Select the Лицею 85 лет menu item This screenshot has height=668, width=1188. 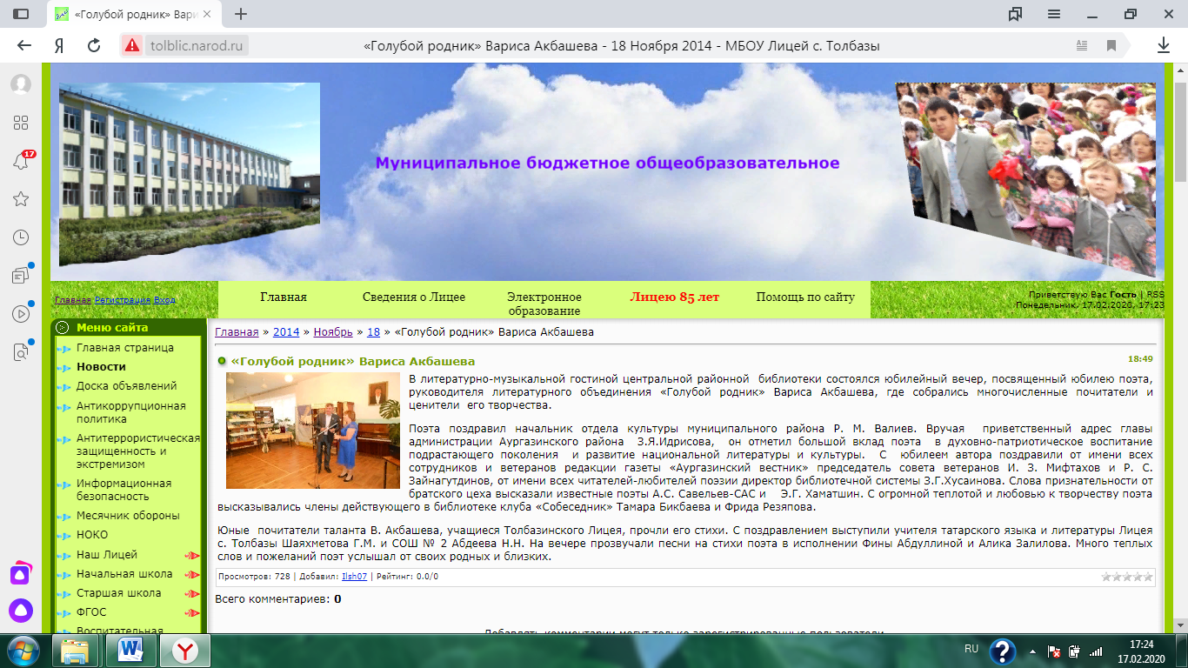(x=674, y=297)
